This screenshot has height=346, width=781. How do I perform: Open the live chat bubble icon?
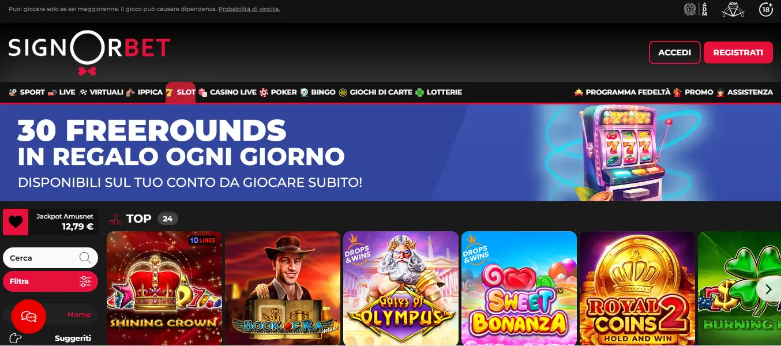tap(28, 317)
